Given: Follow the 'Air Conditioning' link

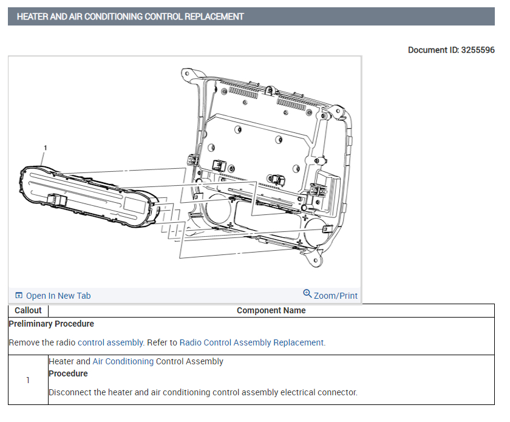Looking at the screenshot, I should click(123, 361).
